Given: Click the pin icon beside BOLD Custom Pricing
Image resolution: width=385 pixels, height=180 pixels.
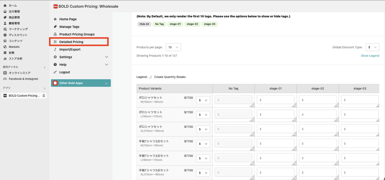Looking at the screenshot, I should pyautogui.click(x=44, y=96).
